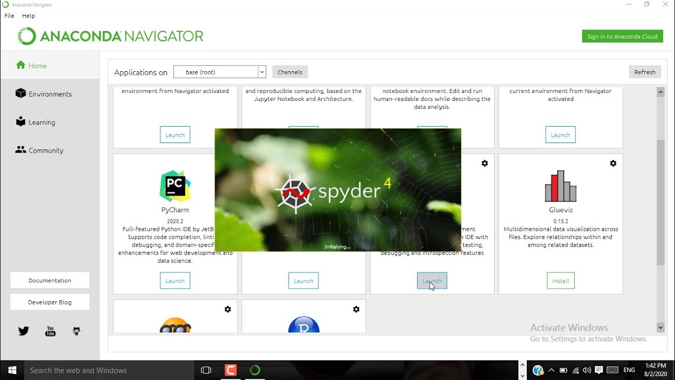Open the Windows Start menu
The height and width of the screenshot is (380, 675).
coord(12,370)
